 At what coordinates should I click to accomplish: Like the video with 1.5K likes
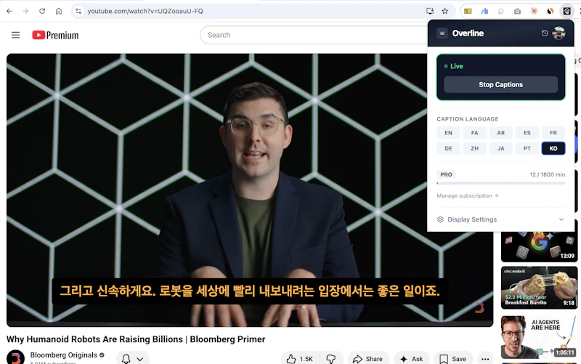pos(301,359)
